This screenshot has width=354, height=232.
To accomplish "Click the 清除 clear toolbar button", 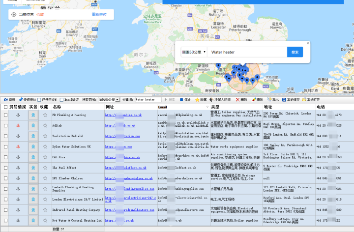I will [258, 99].
